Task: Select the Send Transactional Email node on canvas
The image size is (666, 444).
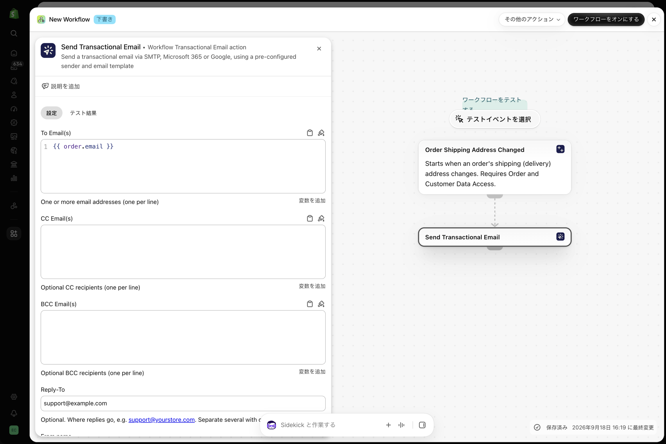Action: 495,237
